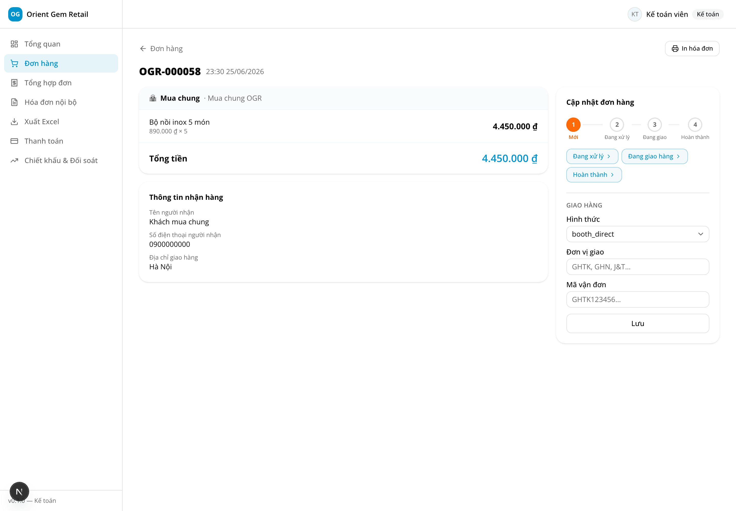Click the Hóa đơn nội bộ document icon
Viewport: 736px width, 511px height.
[x=14, y=102]
